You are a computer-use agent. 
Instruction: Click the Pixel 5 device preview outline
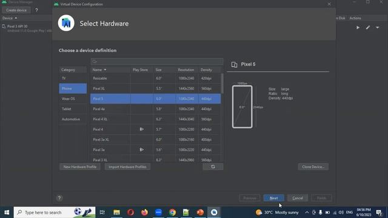[242, 107]
